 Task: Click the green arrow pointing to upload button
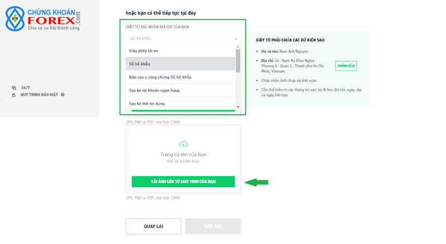pyautogui.click(x=256, y=182)
